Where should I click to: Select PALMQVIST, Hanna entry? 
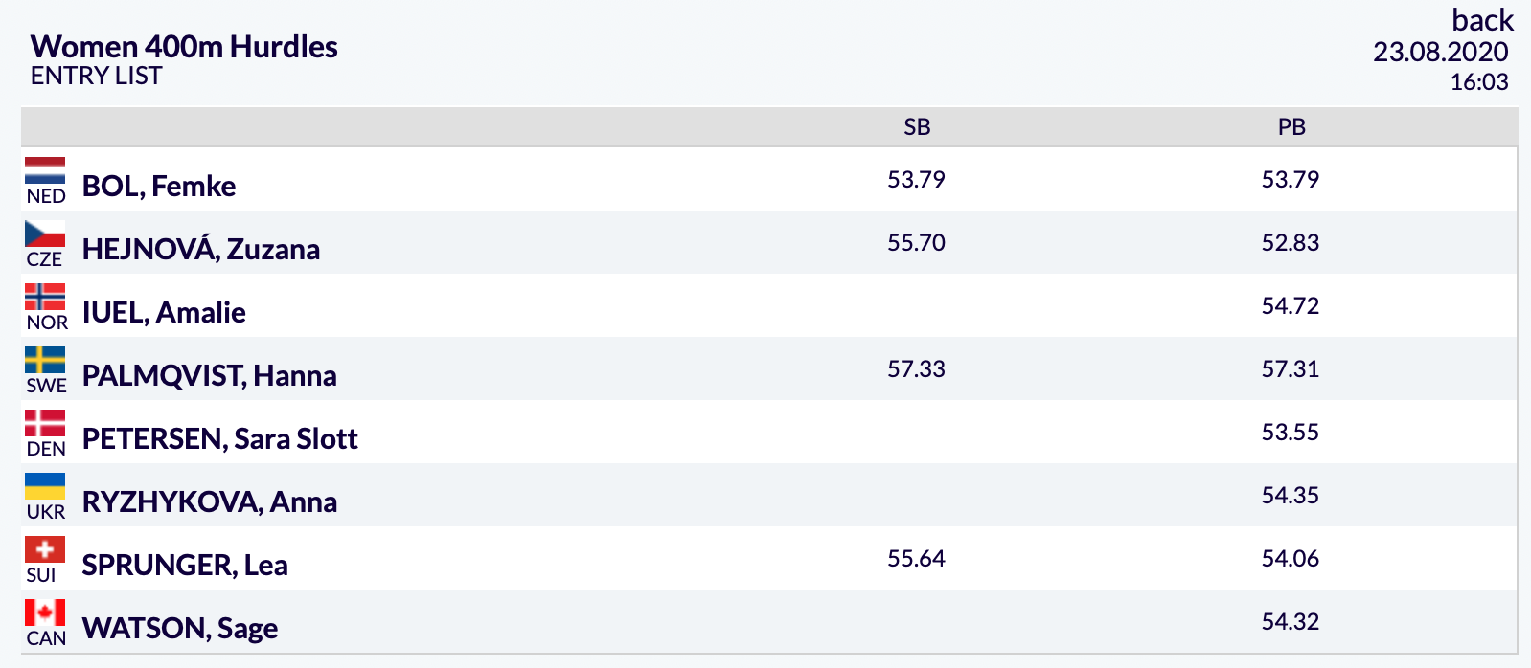coord(210,375)
